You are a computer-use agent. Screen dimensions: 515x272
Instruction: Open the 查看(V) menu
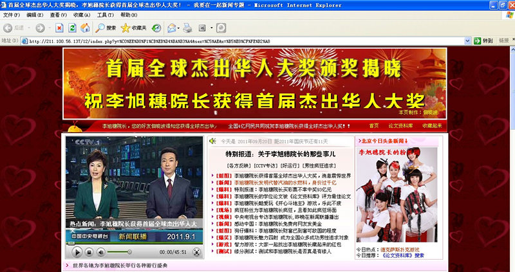pyautogui.click(x=58, y=15)
